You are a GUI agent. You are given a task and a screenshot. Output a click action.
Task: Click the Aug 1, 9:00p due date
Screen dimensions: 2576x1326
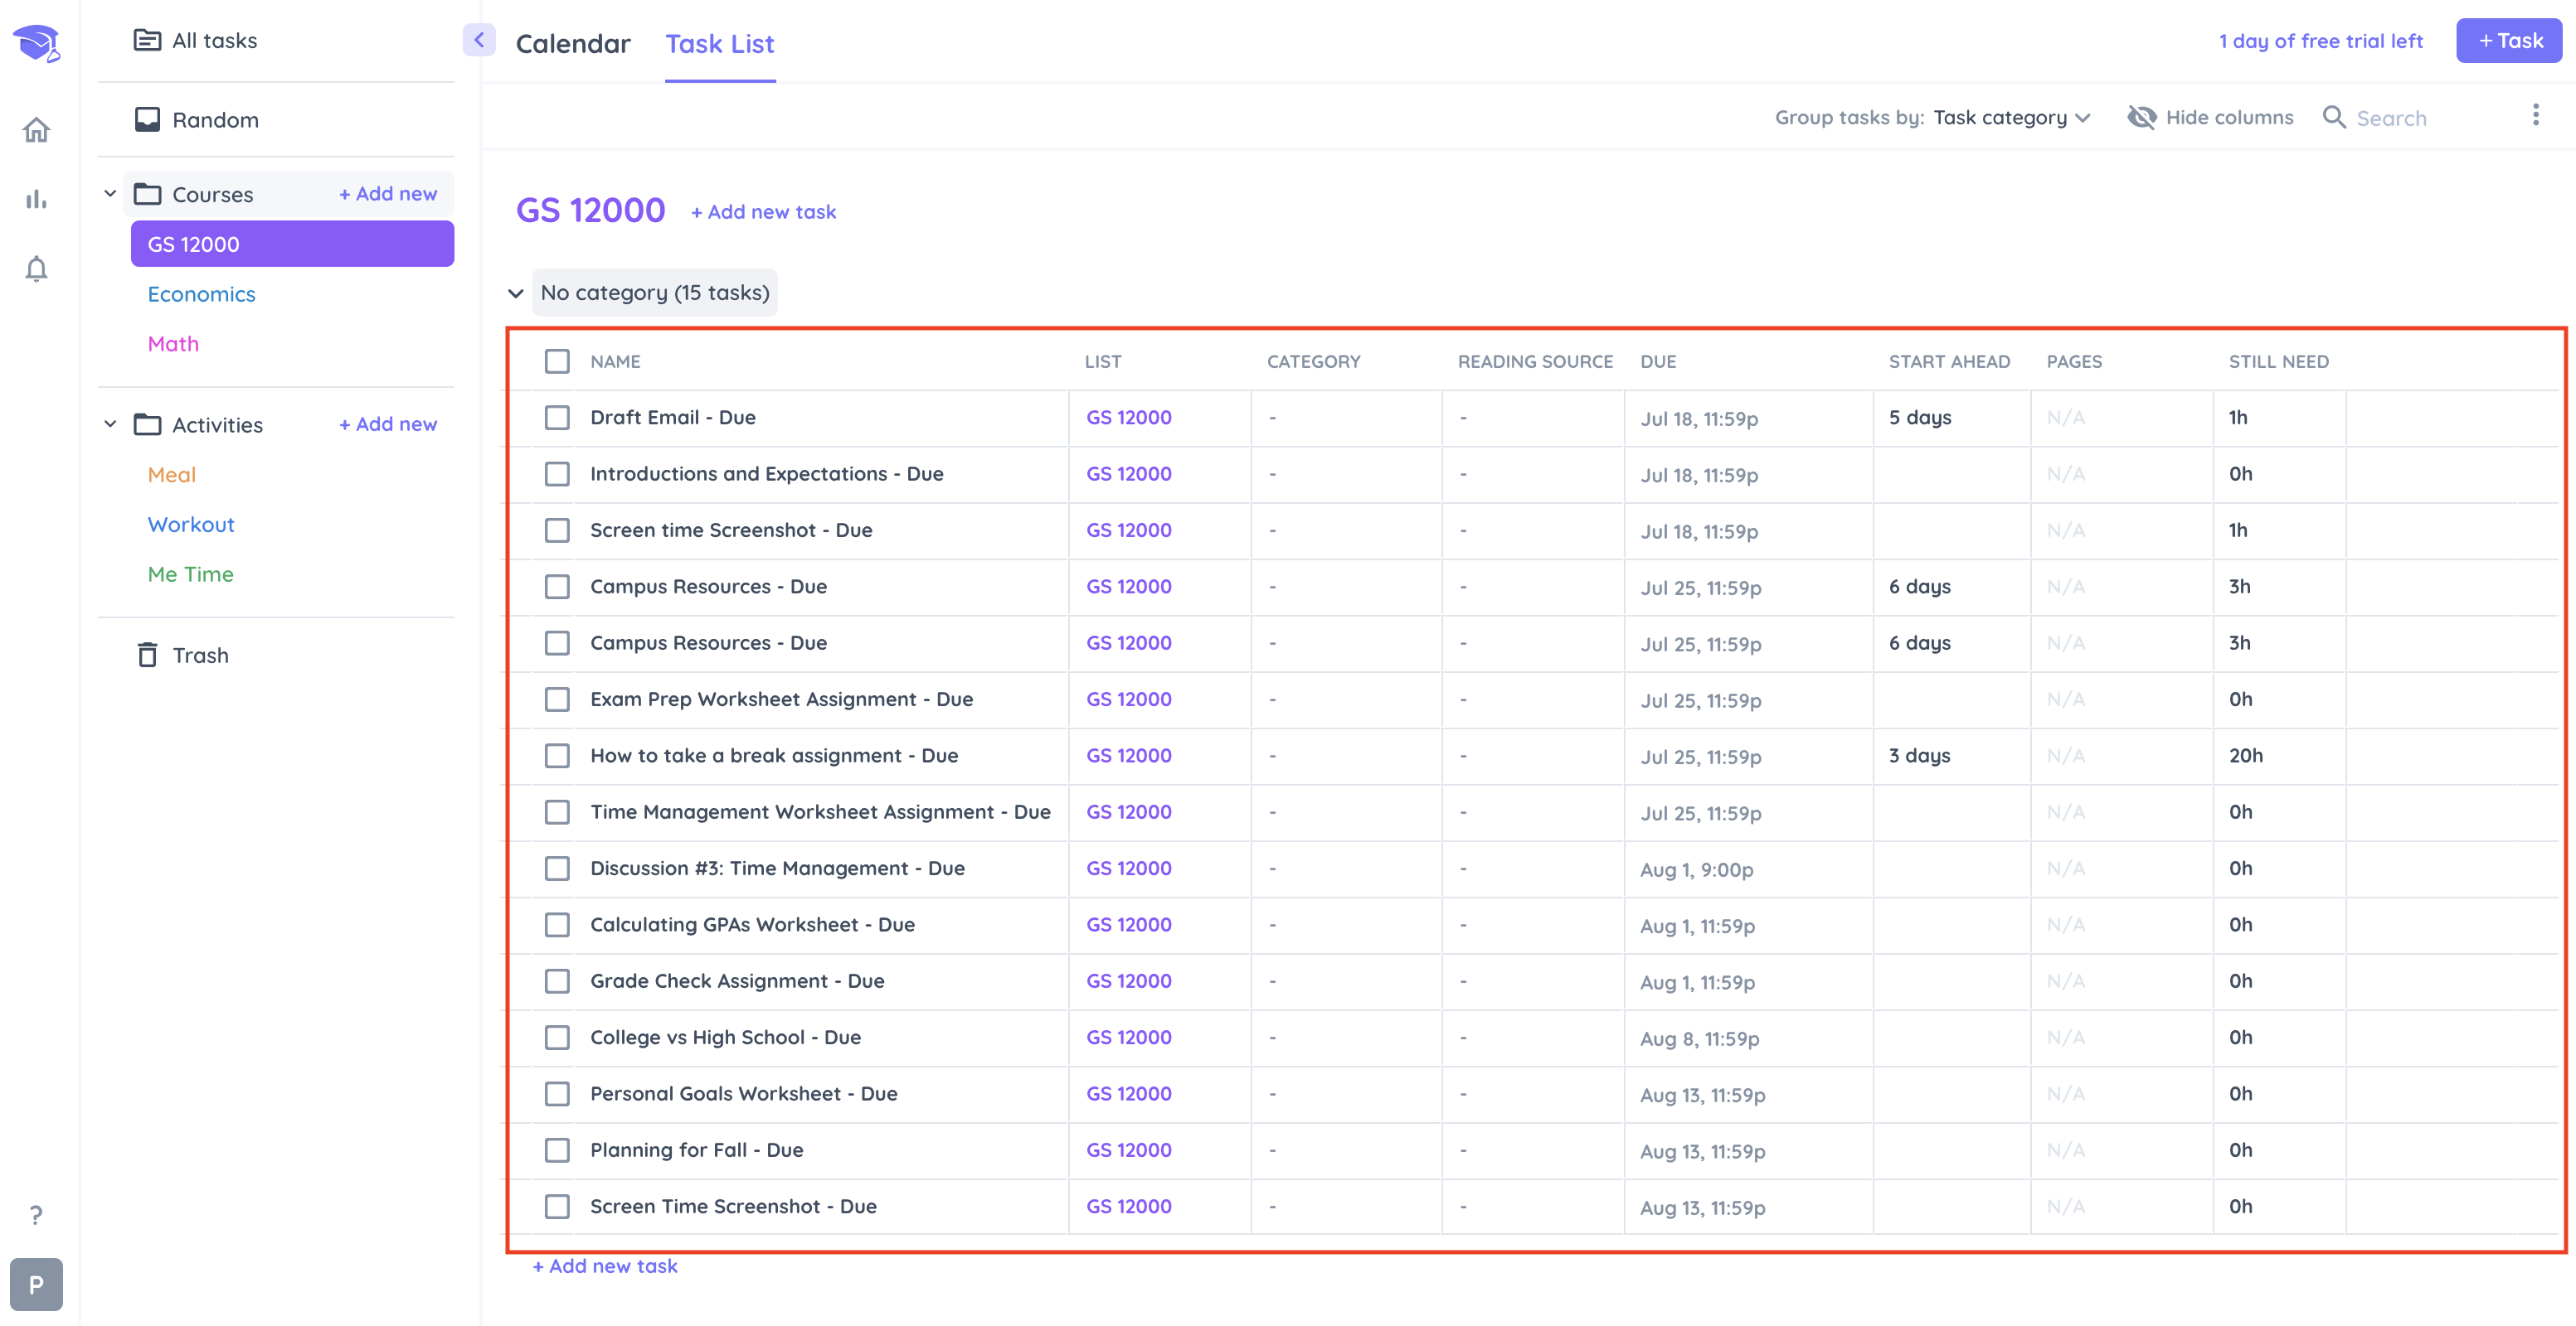click(x=1697, y=869)
